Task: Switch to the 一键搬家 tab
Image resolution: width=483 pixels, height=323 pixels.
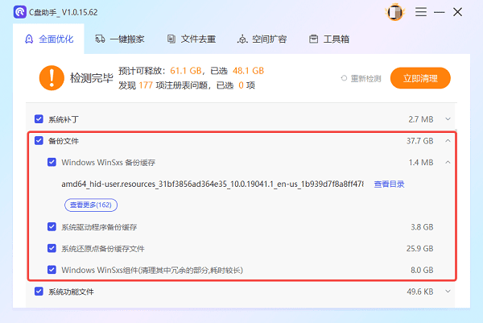Action: point(120,39)
